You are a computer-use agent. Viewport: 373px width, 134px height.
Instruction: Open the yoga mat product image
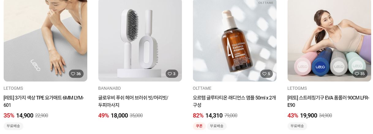click(x=45, y=41)
